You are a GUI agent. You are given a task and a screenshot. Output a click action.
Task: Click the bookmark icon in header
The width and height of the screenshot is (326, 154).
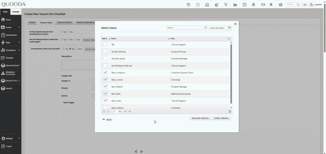271,4
